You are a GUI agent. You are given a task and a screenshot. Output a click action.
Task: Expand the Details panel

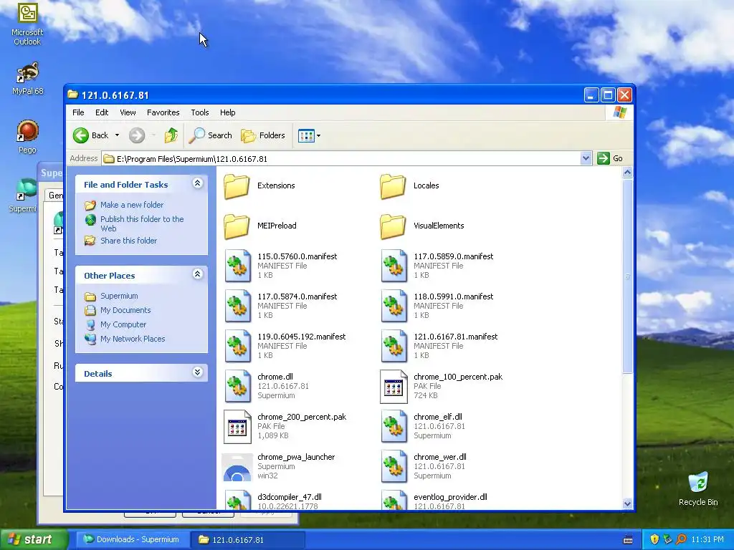coord(198,372)
